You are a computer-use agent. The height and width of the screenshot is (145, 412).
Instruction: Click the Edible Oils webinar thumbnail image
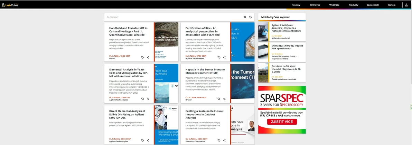point(166,125)
